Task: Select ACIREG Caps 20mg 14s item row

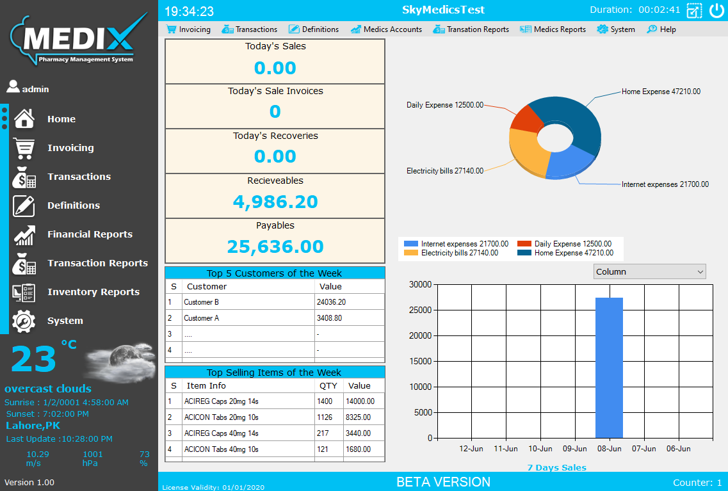Action: 275,401
